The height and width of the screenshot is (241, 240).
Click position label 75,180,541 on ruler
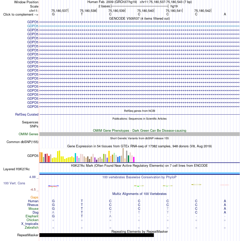coord(174,11)
